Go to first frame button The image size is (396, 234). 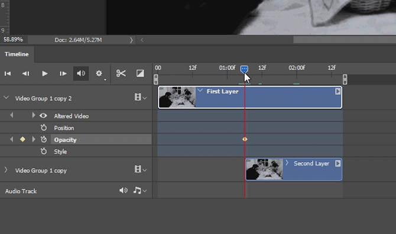(8, 73)
